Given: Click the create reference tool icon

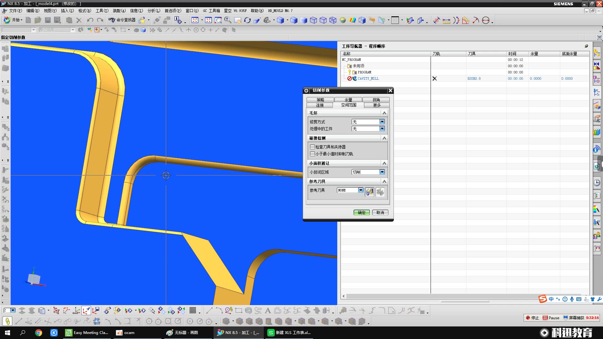Looking at the screenshot, I should [369, 192].
